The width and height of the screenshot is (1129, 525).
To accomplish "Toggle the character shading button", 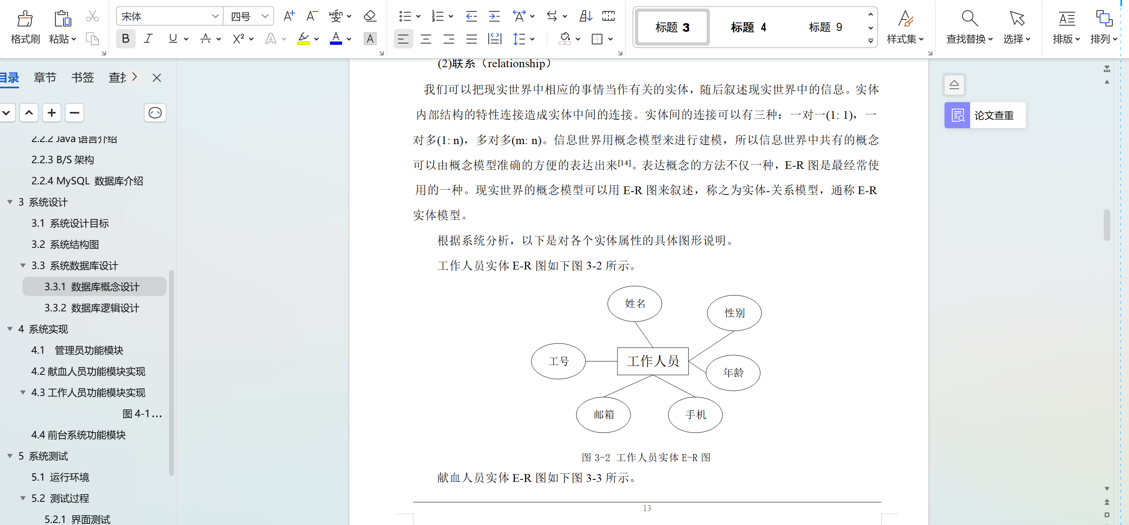I will tap(370, 39).
